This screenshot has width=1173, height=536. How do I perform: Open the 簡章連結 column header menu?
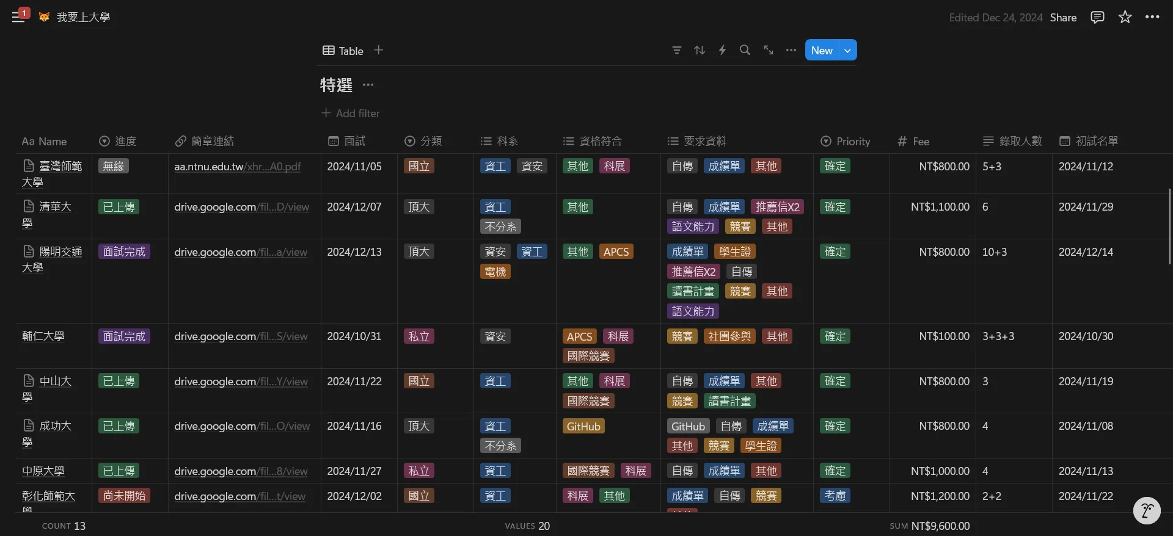click(x=244, y=141)
